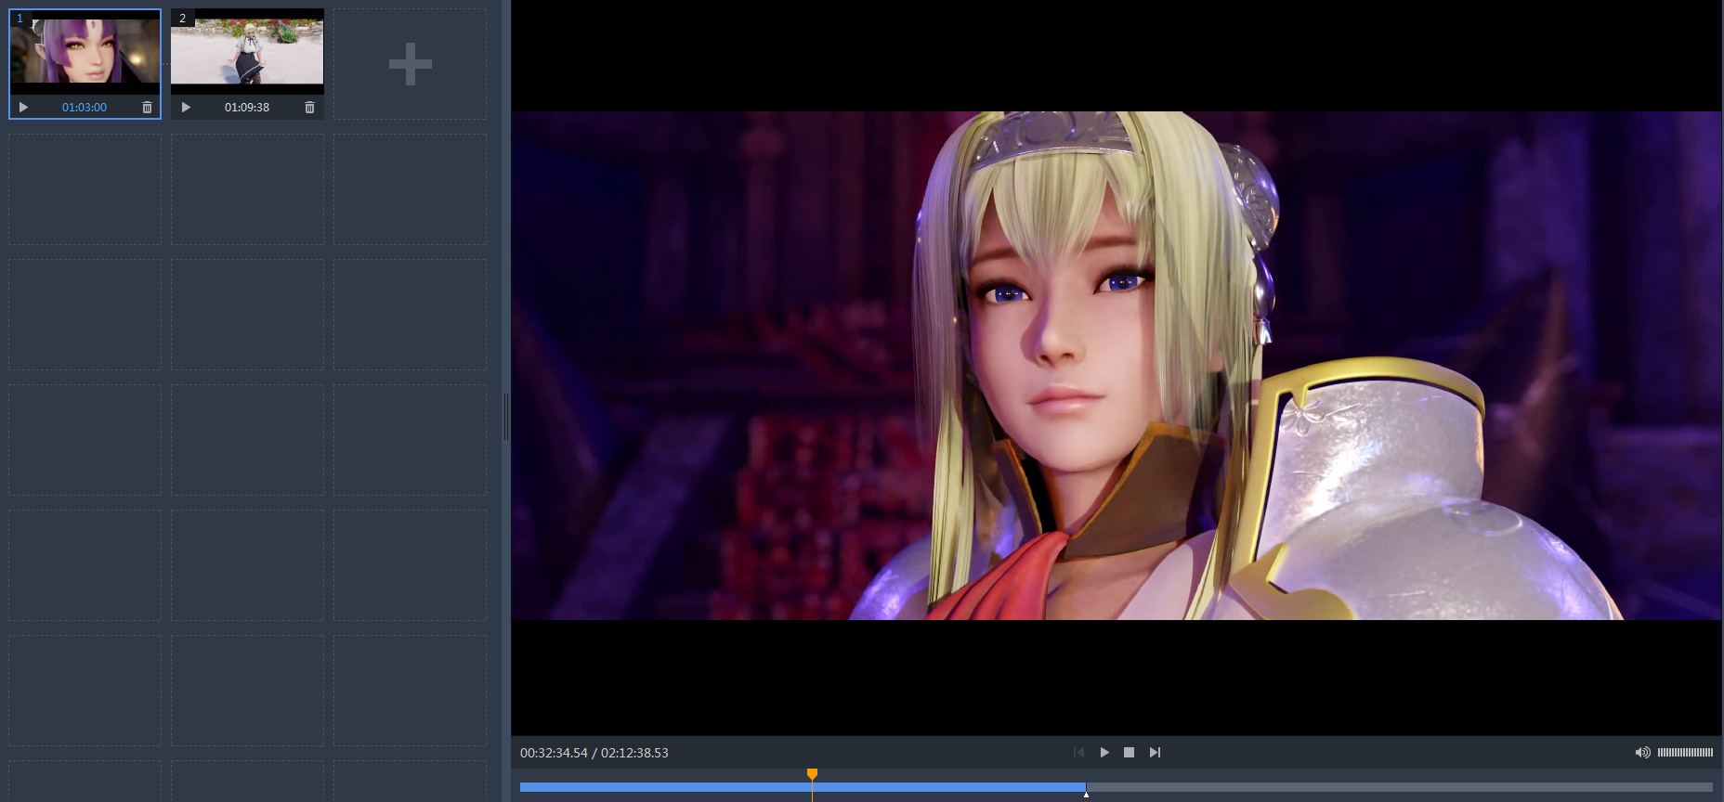Add a new clip with the plus tile
The width and height of the screenshot is (1724, 802).
[x=410, y=64]
